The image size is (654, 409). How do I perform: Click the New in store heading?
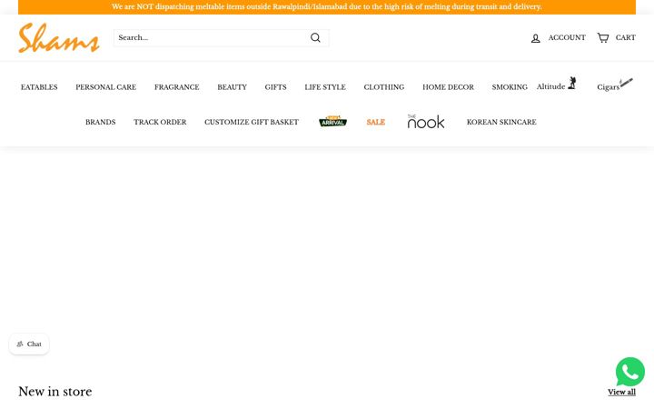[55, 392]
